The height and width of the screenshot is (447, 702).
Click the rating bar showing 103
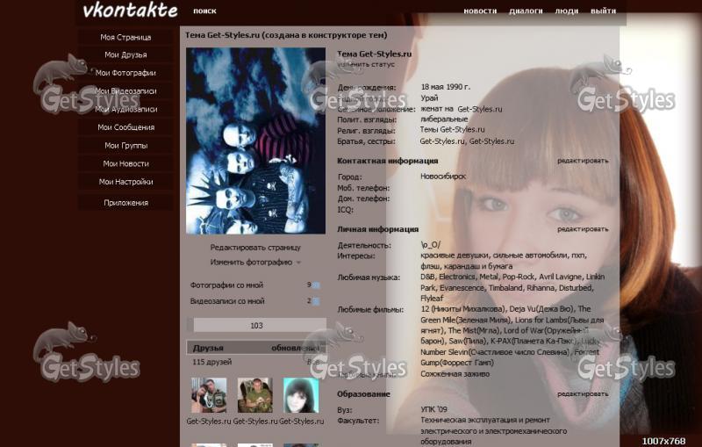coord(256,326)
